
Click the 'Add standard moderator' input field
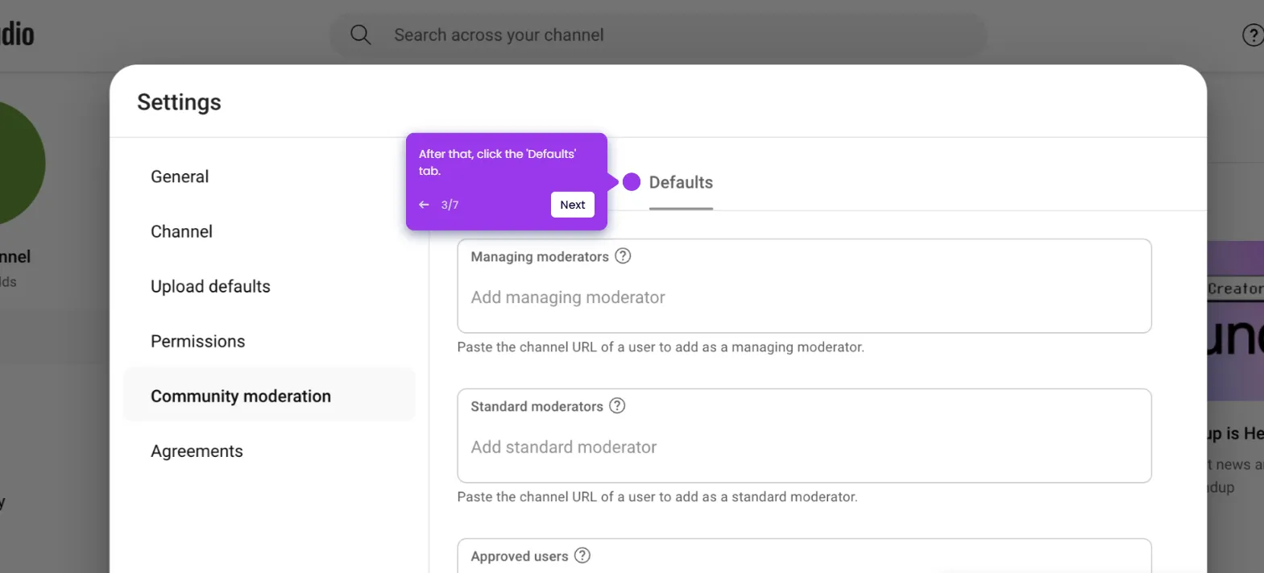804,447
